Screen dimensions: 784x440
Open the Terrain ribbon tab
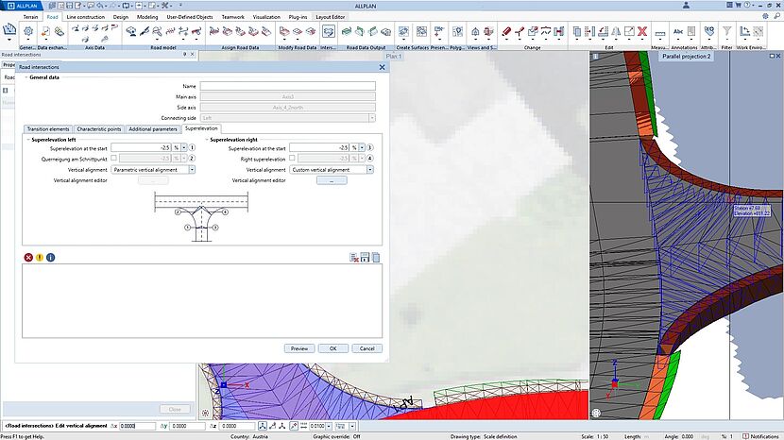[30, 16]
